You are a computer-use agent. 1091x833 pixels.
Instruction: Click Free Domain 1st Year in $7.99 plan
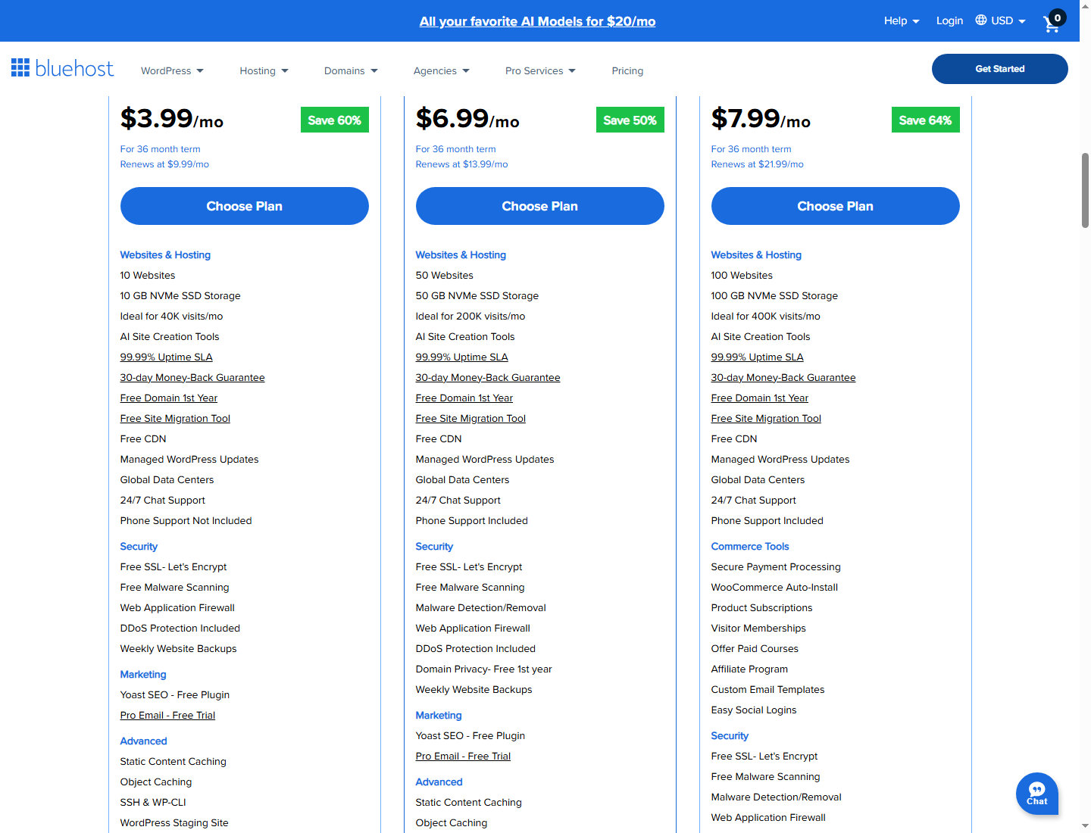tap(759, 398)
